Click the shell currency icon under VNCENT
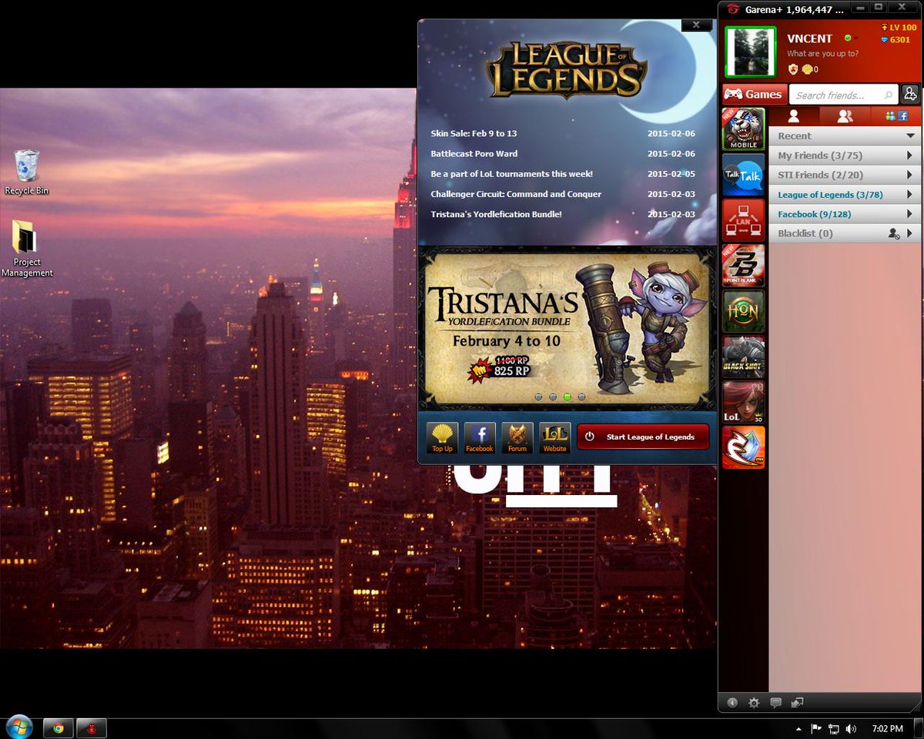This screenshot has width=924, height=739. [x=807, y=69]
